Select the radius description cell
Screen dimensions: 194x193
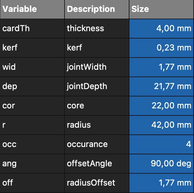pyautogui.click(x=97, y=125)
